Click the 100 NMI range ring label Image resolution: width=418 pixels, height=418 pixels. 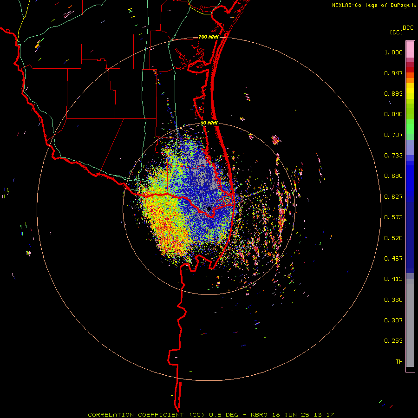(x=209, y=37)
